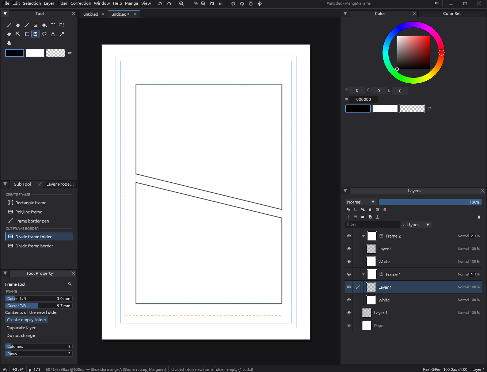This screenshot has width=487, height=372.
Task: Select the transform tool with corner handles
Action: coord(27,34)
